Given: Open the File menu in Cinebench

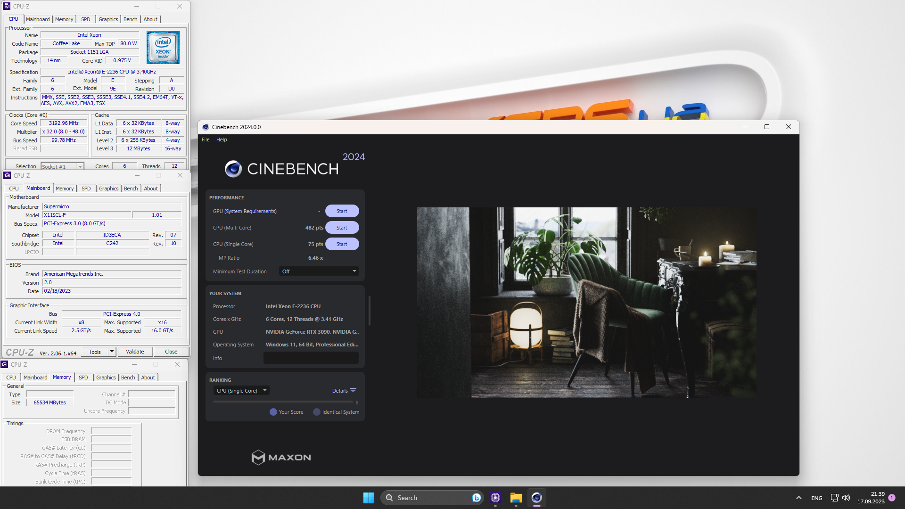Looking at the screenshot, I should point(206,140).
